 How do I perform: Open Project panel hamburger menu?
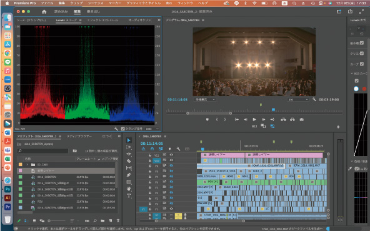(x=60, y=136)
